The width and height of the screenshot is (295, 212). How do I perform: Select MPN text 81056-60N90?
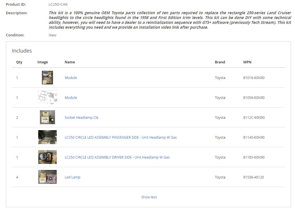pos(254,97)
